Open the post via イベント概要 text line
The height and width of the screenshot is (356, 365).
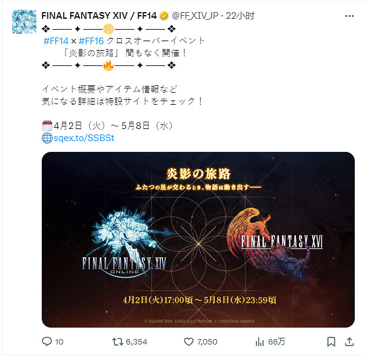[x=110, y=89]
